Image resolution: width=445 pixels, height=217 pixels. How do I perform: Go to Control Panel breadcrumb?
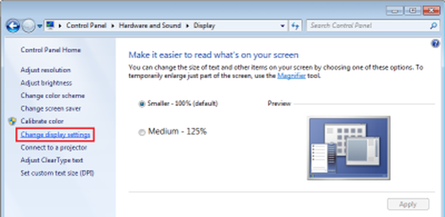click(88, 26)
